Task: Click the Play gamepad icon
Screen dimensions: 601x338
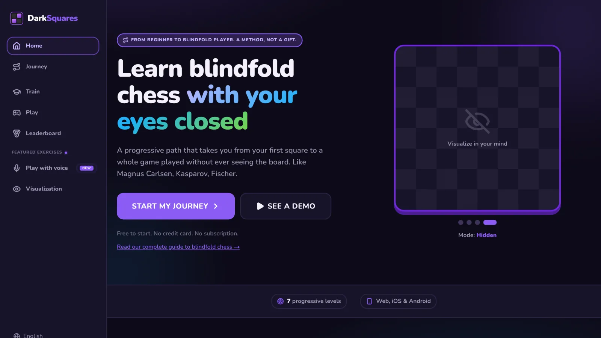Action: (x=17, y=113)
